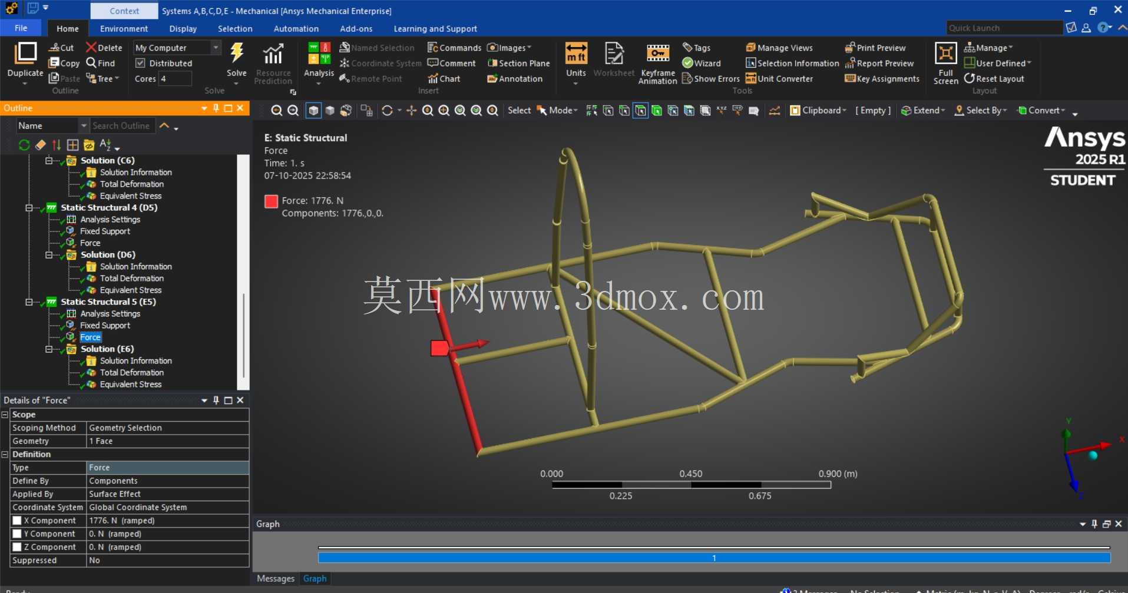Pin the Details of Force panel

(x=216, y=400)
